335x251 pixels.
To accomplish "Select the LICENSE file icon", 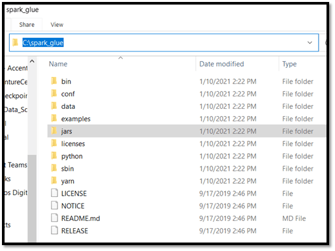I will coord(54,193).
